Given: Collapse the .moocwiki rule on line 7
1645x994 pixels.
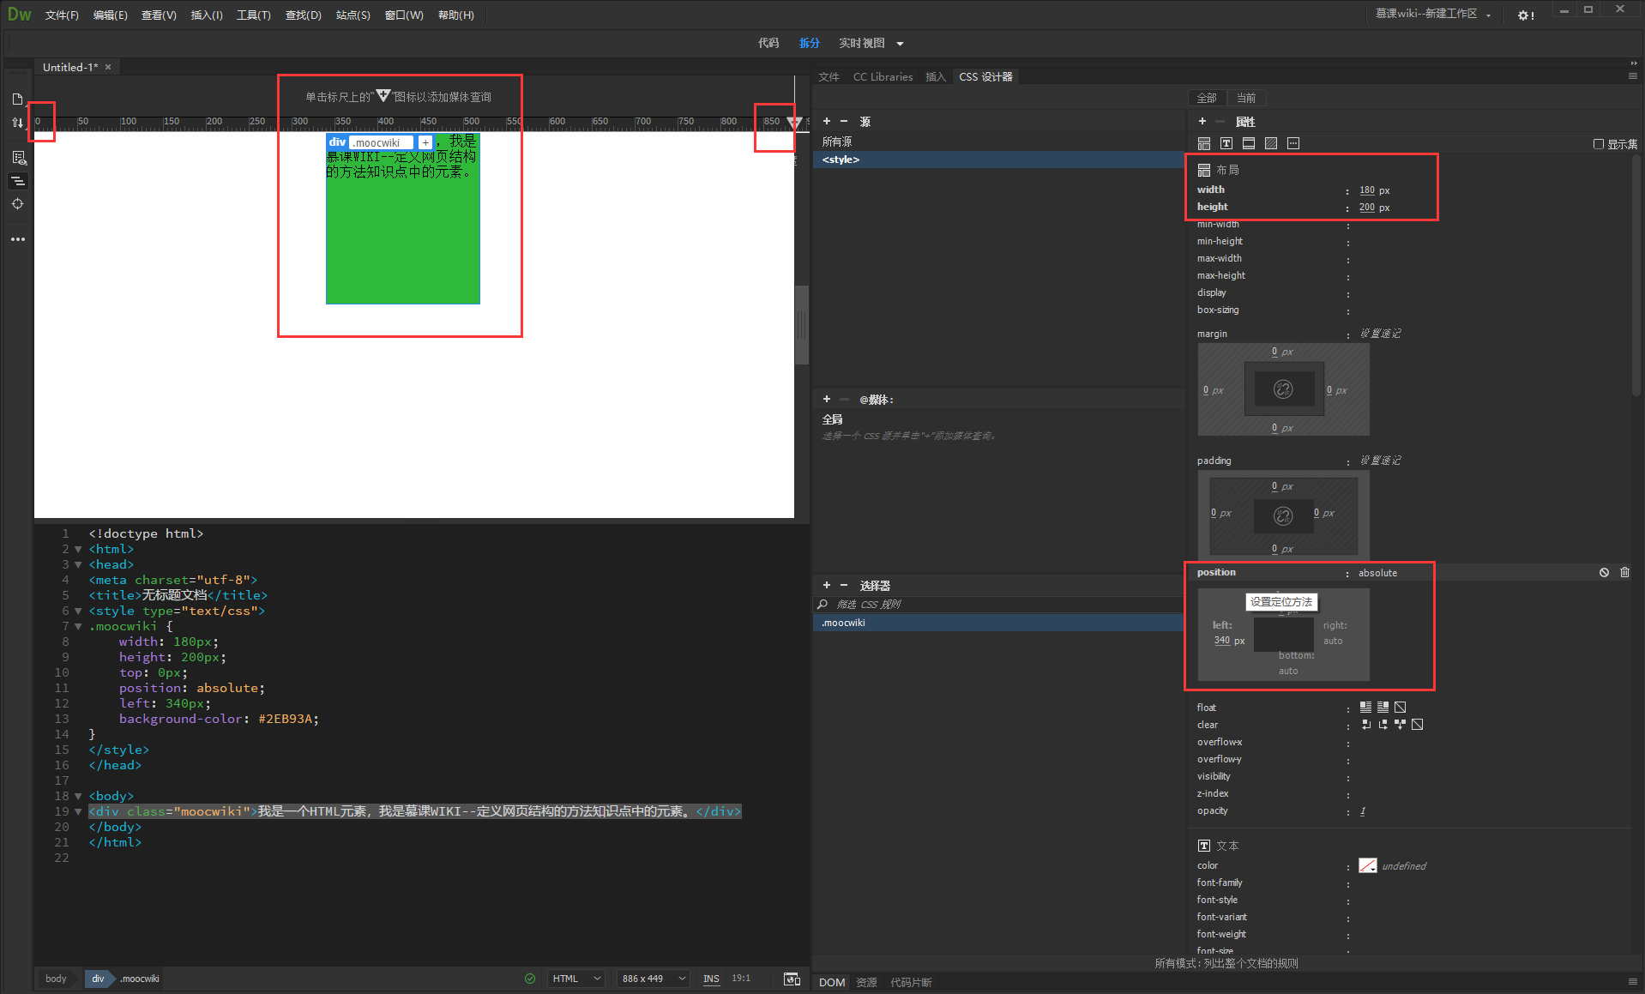Looking at the screenshot, I should click(x=78, y=627).
